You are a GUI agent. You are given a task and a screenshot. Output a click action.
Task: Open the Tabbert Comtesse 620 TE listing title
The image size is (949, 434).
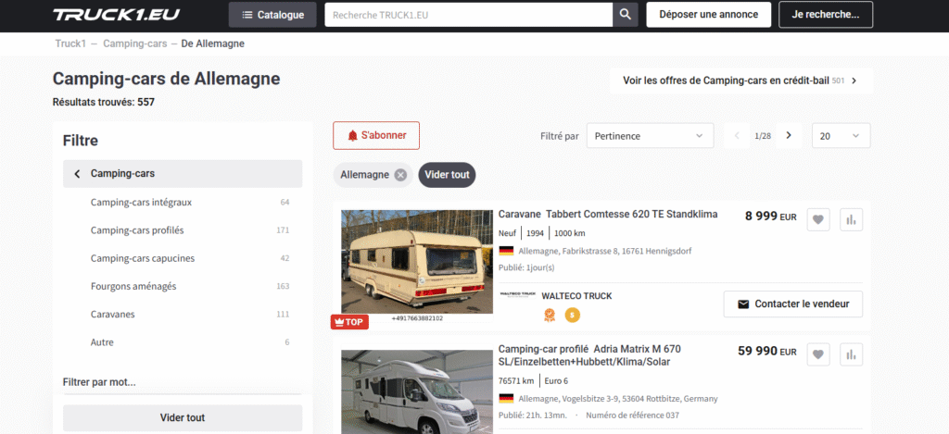click(x=608, y=214)
